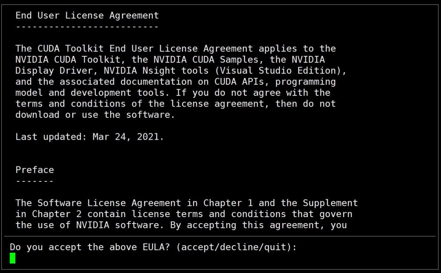Click the horizontal divider above the prompt
Viewport: 441px width, 273px height.
(x=220, y=236)
